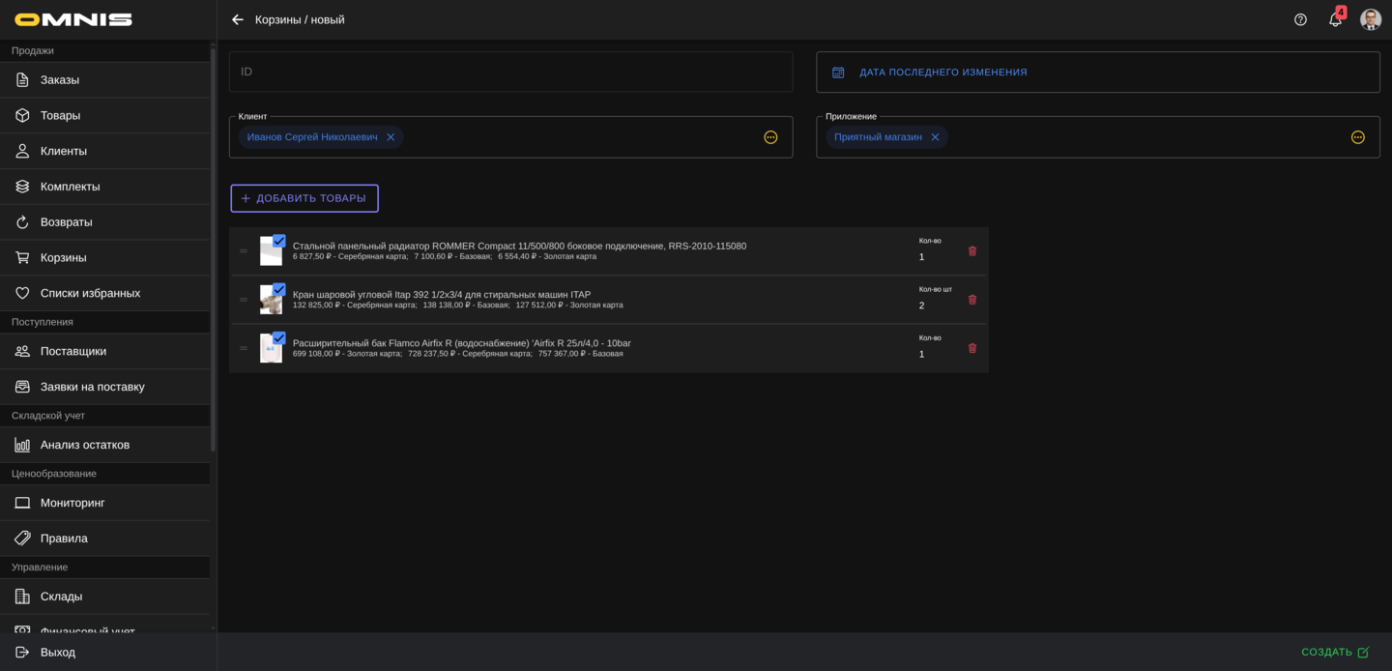
Task: Remove the Приятный магазин chip
Action: pos(935,137)
